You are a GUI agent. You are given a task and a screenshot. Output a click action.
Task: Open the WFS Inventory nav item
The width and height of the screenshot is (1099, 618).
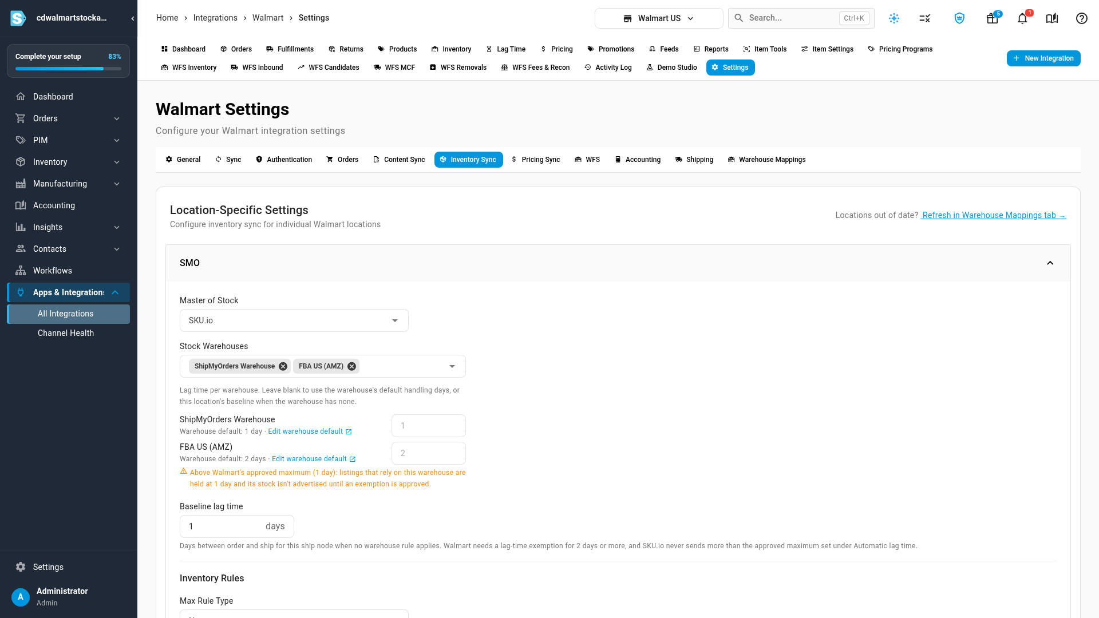[x=189, y=68]
